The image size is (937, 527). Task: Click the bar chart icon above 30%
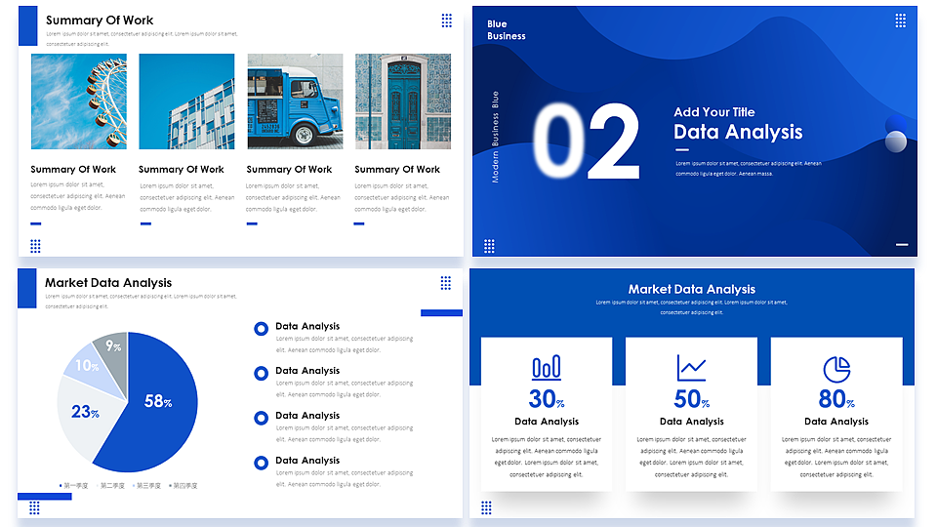547,368
